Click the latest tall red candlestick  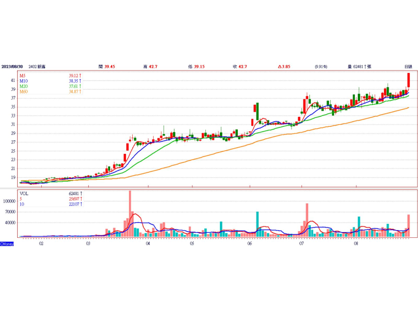point(409,80)
